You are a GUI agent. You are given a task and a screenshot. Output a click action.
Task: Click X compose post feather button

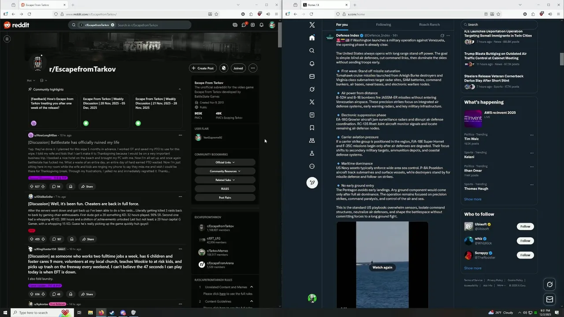click(312, 183)
